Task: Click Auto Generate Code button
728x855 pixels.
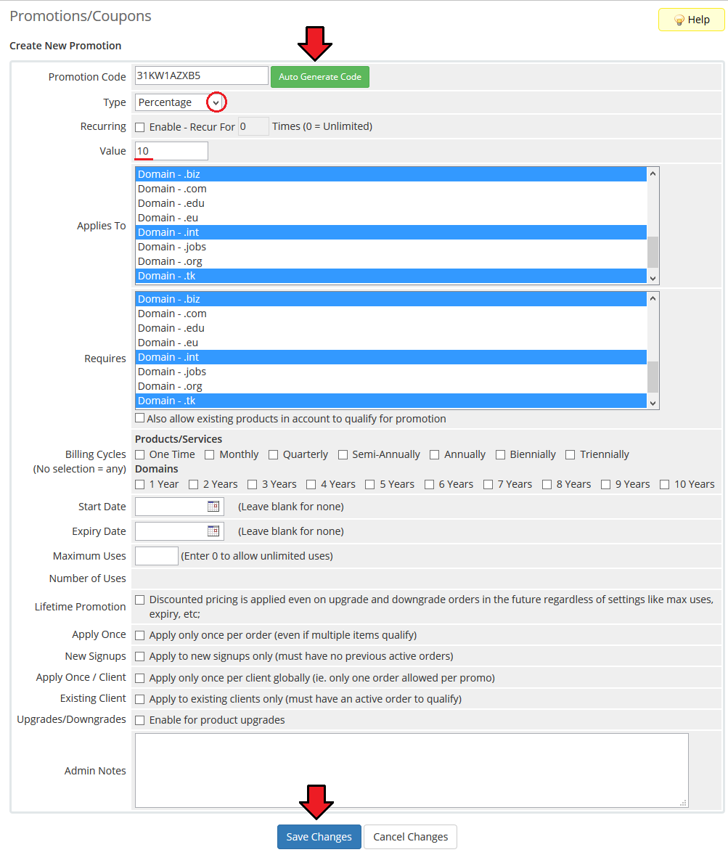Action: [x=320, y=77]
